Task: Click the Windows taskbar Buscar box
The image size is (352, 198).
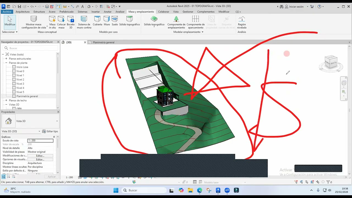Action: pos(144,190)
